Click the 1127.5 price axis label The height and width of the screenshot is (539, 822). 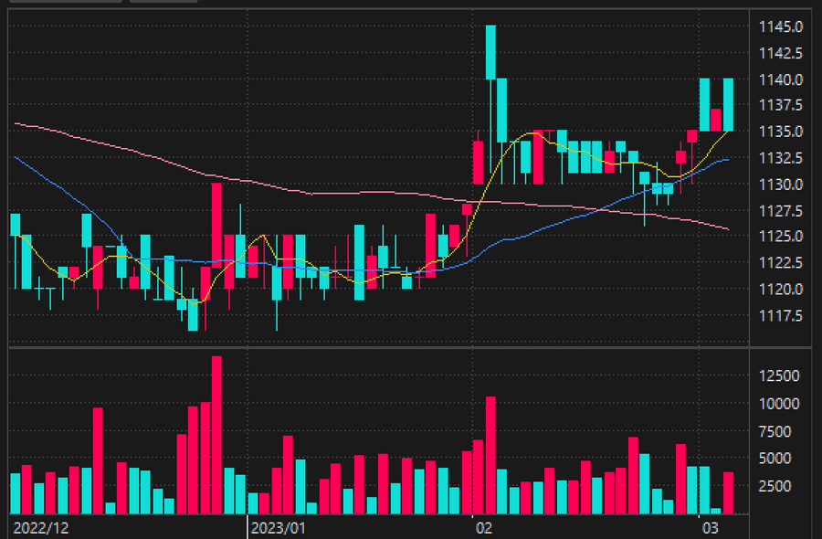tap(781, 211)
